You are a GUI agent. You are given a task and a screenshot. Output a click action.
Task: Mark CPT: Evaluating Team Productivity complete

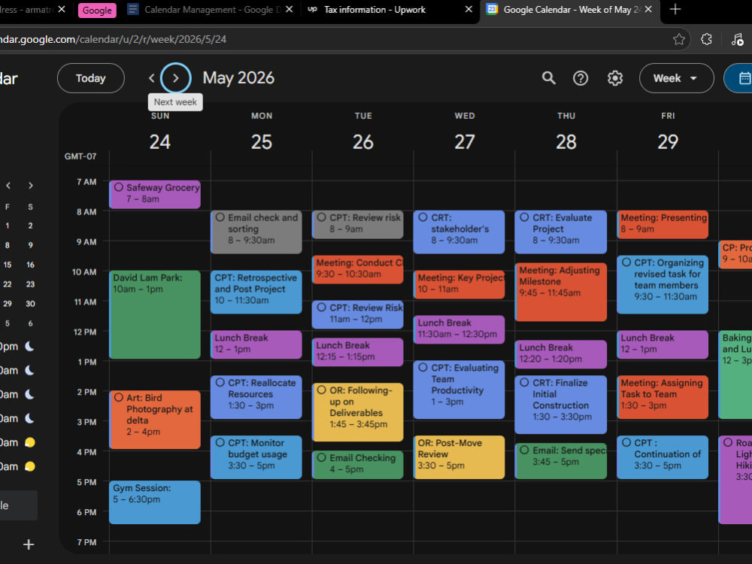coord(423,368)
